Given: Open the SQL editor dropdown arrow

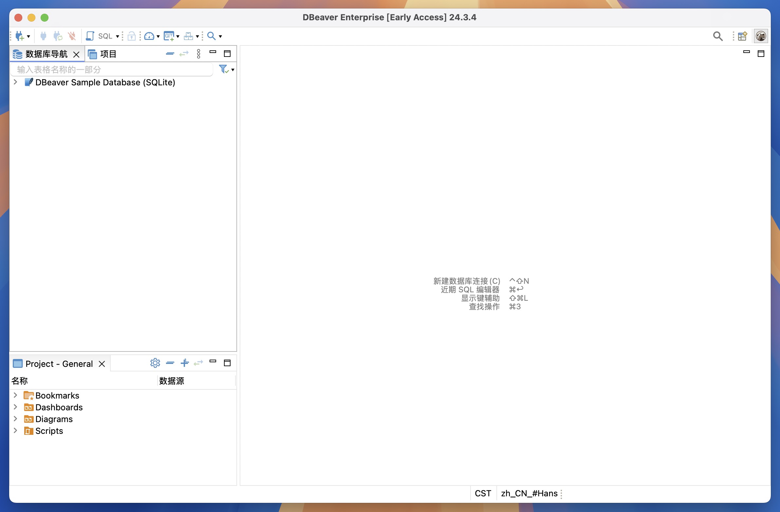Looking at the screenshot, I should 117,36.
